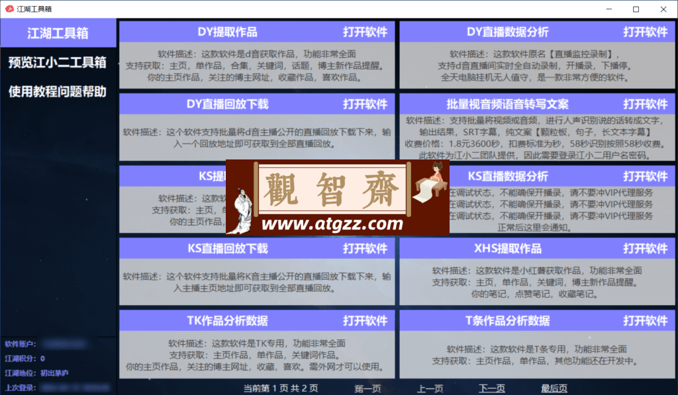Screen dimensions: 678x395
Task: Click the XHS提取作品 description text
Action: [x=537, y=283]
